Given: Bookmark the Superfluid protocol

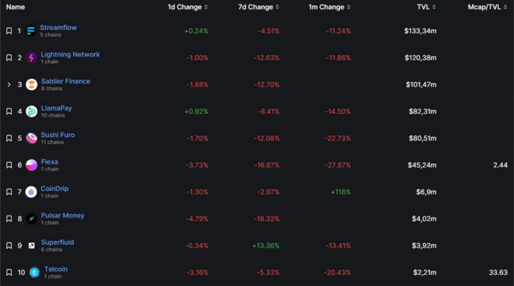Looking at the screenshot, I should click(x=9, y=246).
